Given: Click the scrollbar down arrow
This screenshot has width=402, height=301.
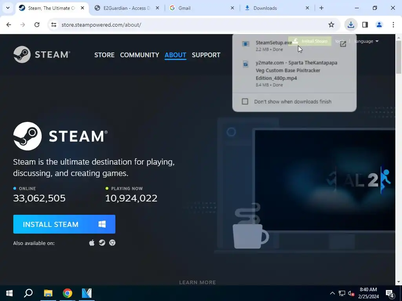Looking at the screenshot, I should (x=398, y=282).
